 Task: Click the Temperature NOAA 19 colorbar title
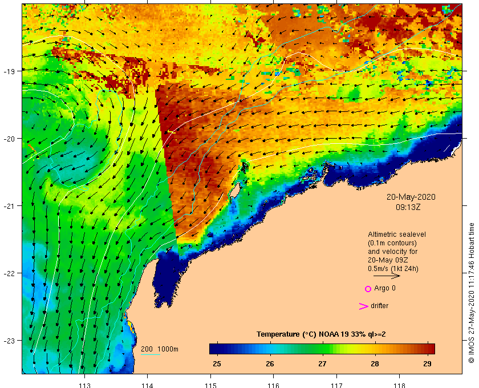click(320, 334)
